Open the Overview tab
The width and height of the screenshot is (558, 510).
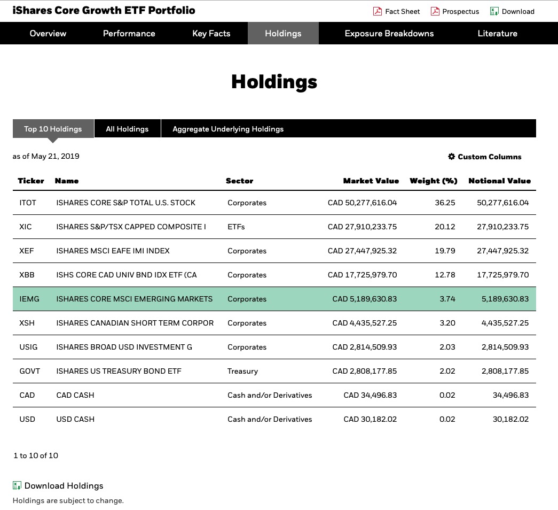point(48,33)
